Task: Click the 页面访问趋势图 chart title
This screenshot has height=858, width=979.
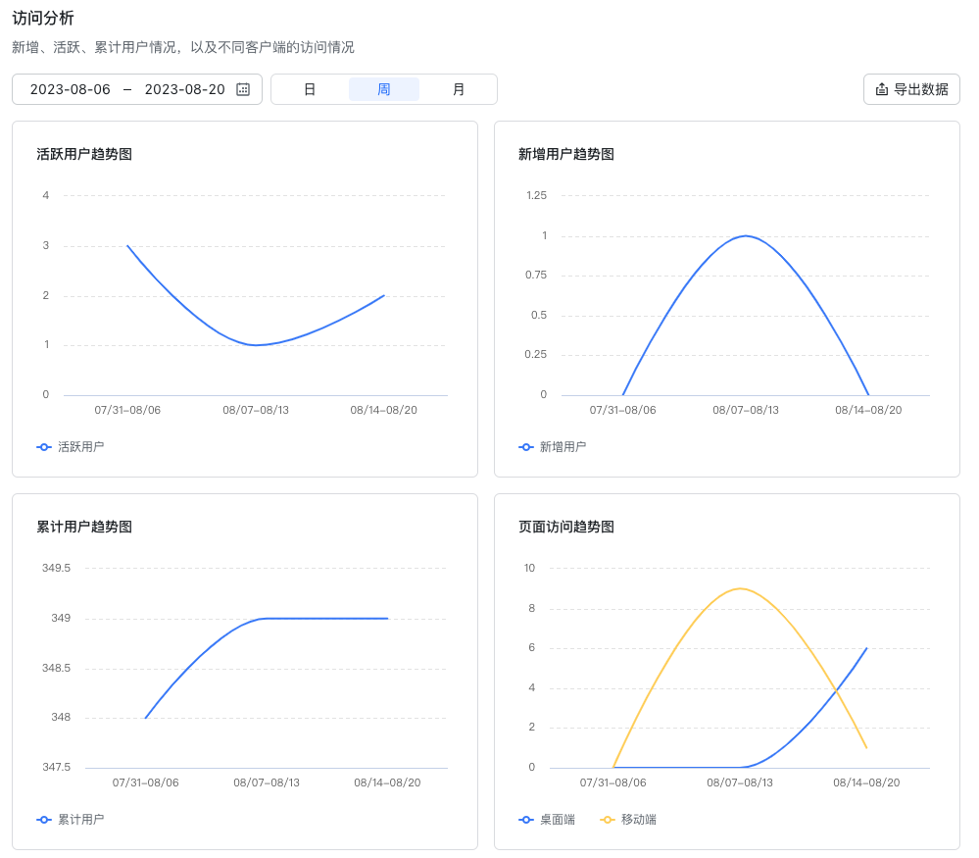Action: [x=566, y=527]
